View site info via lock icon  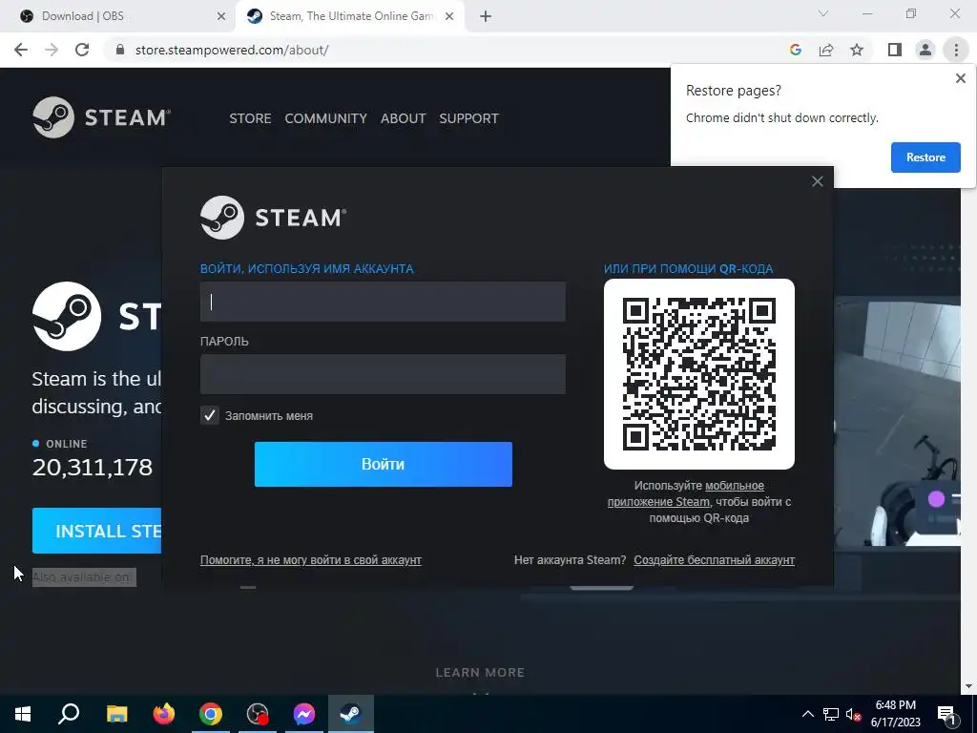[120, 50]
